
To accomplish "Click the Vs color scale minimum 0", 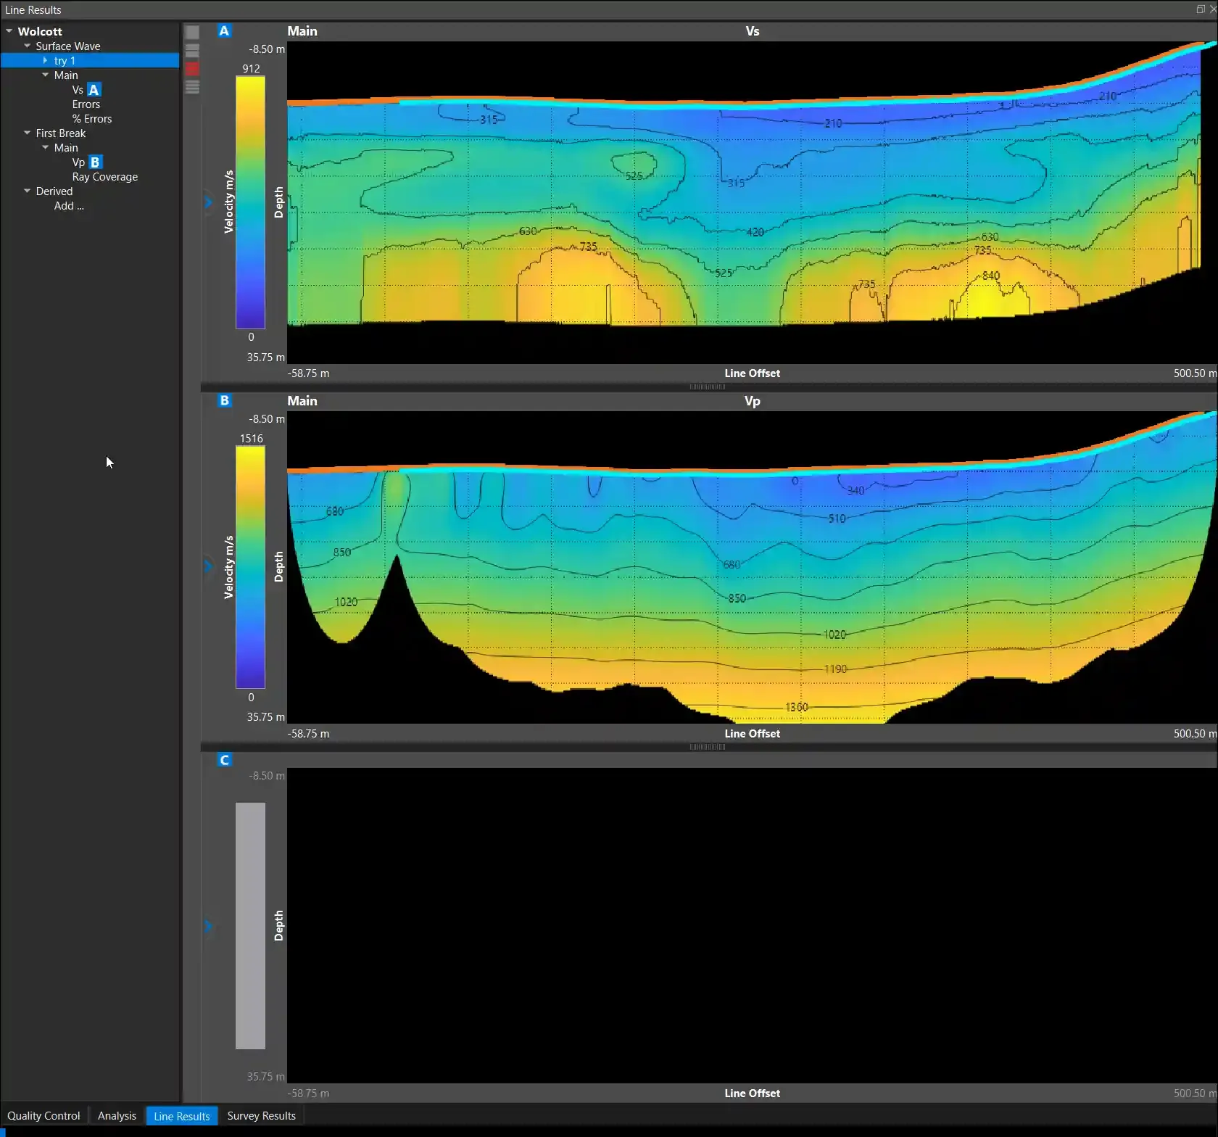I will [251, 337].
